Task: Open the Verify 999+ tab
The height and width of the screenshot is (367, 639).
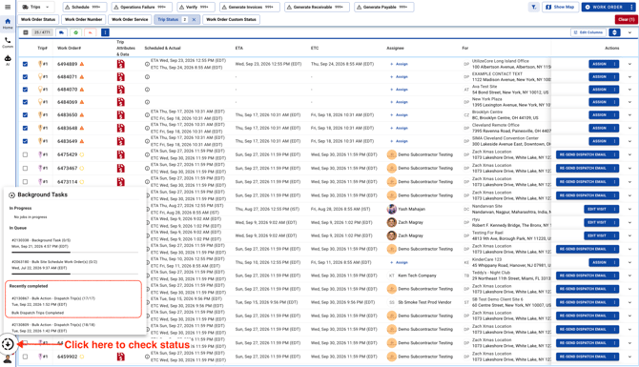Action: (195, 7)
